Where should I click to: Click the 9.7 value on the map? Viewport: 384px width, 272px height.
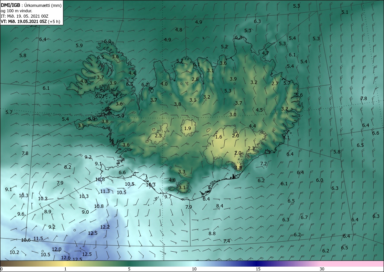tap(168, 197)
